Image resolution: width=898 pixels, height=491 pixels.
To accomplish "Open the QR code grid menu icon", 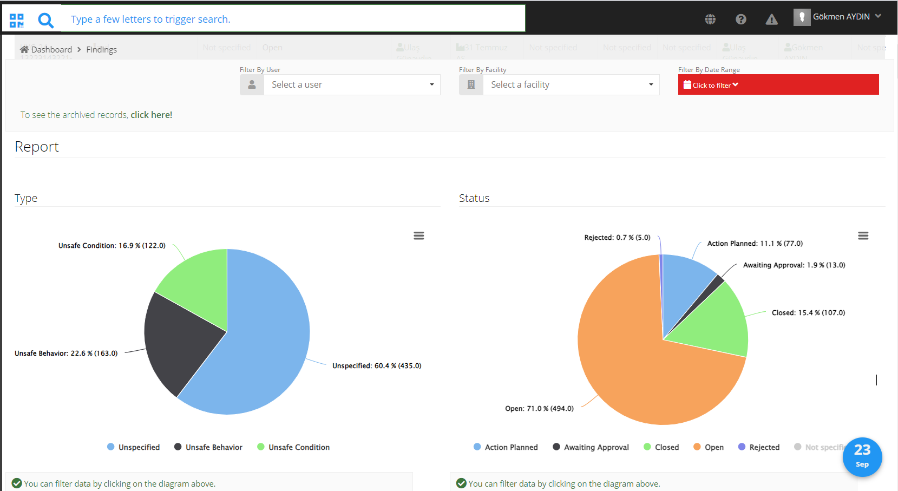I will coord(17,21).
